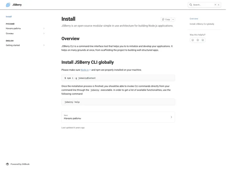Open Начало работы in the sidebar

click(x=13, y=28)
